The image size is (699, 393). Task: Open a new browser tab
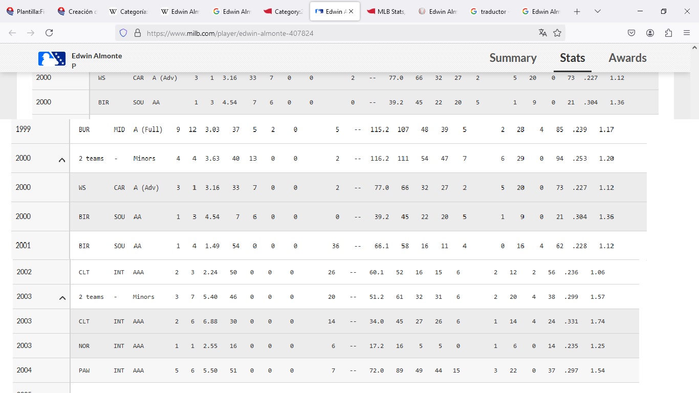pyautogui.click(x=577, y=11)
